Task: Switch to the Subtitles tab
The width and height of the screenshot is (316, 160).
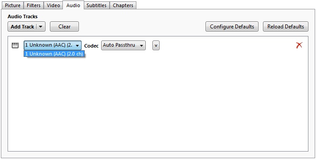Action: (97, 5)
